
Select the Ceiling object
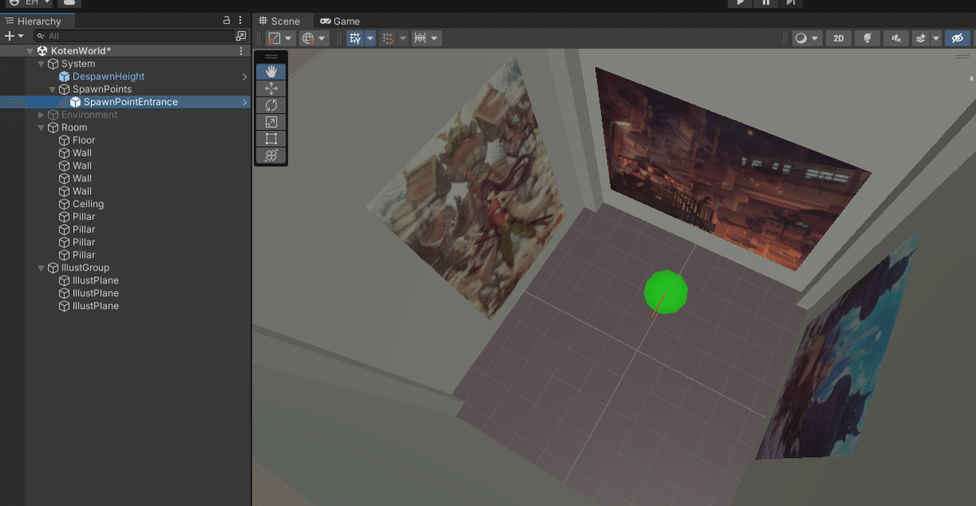(88, 204)
